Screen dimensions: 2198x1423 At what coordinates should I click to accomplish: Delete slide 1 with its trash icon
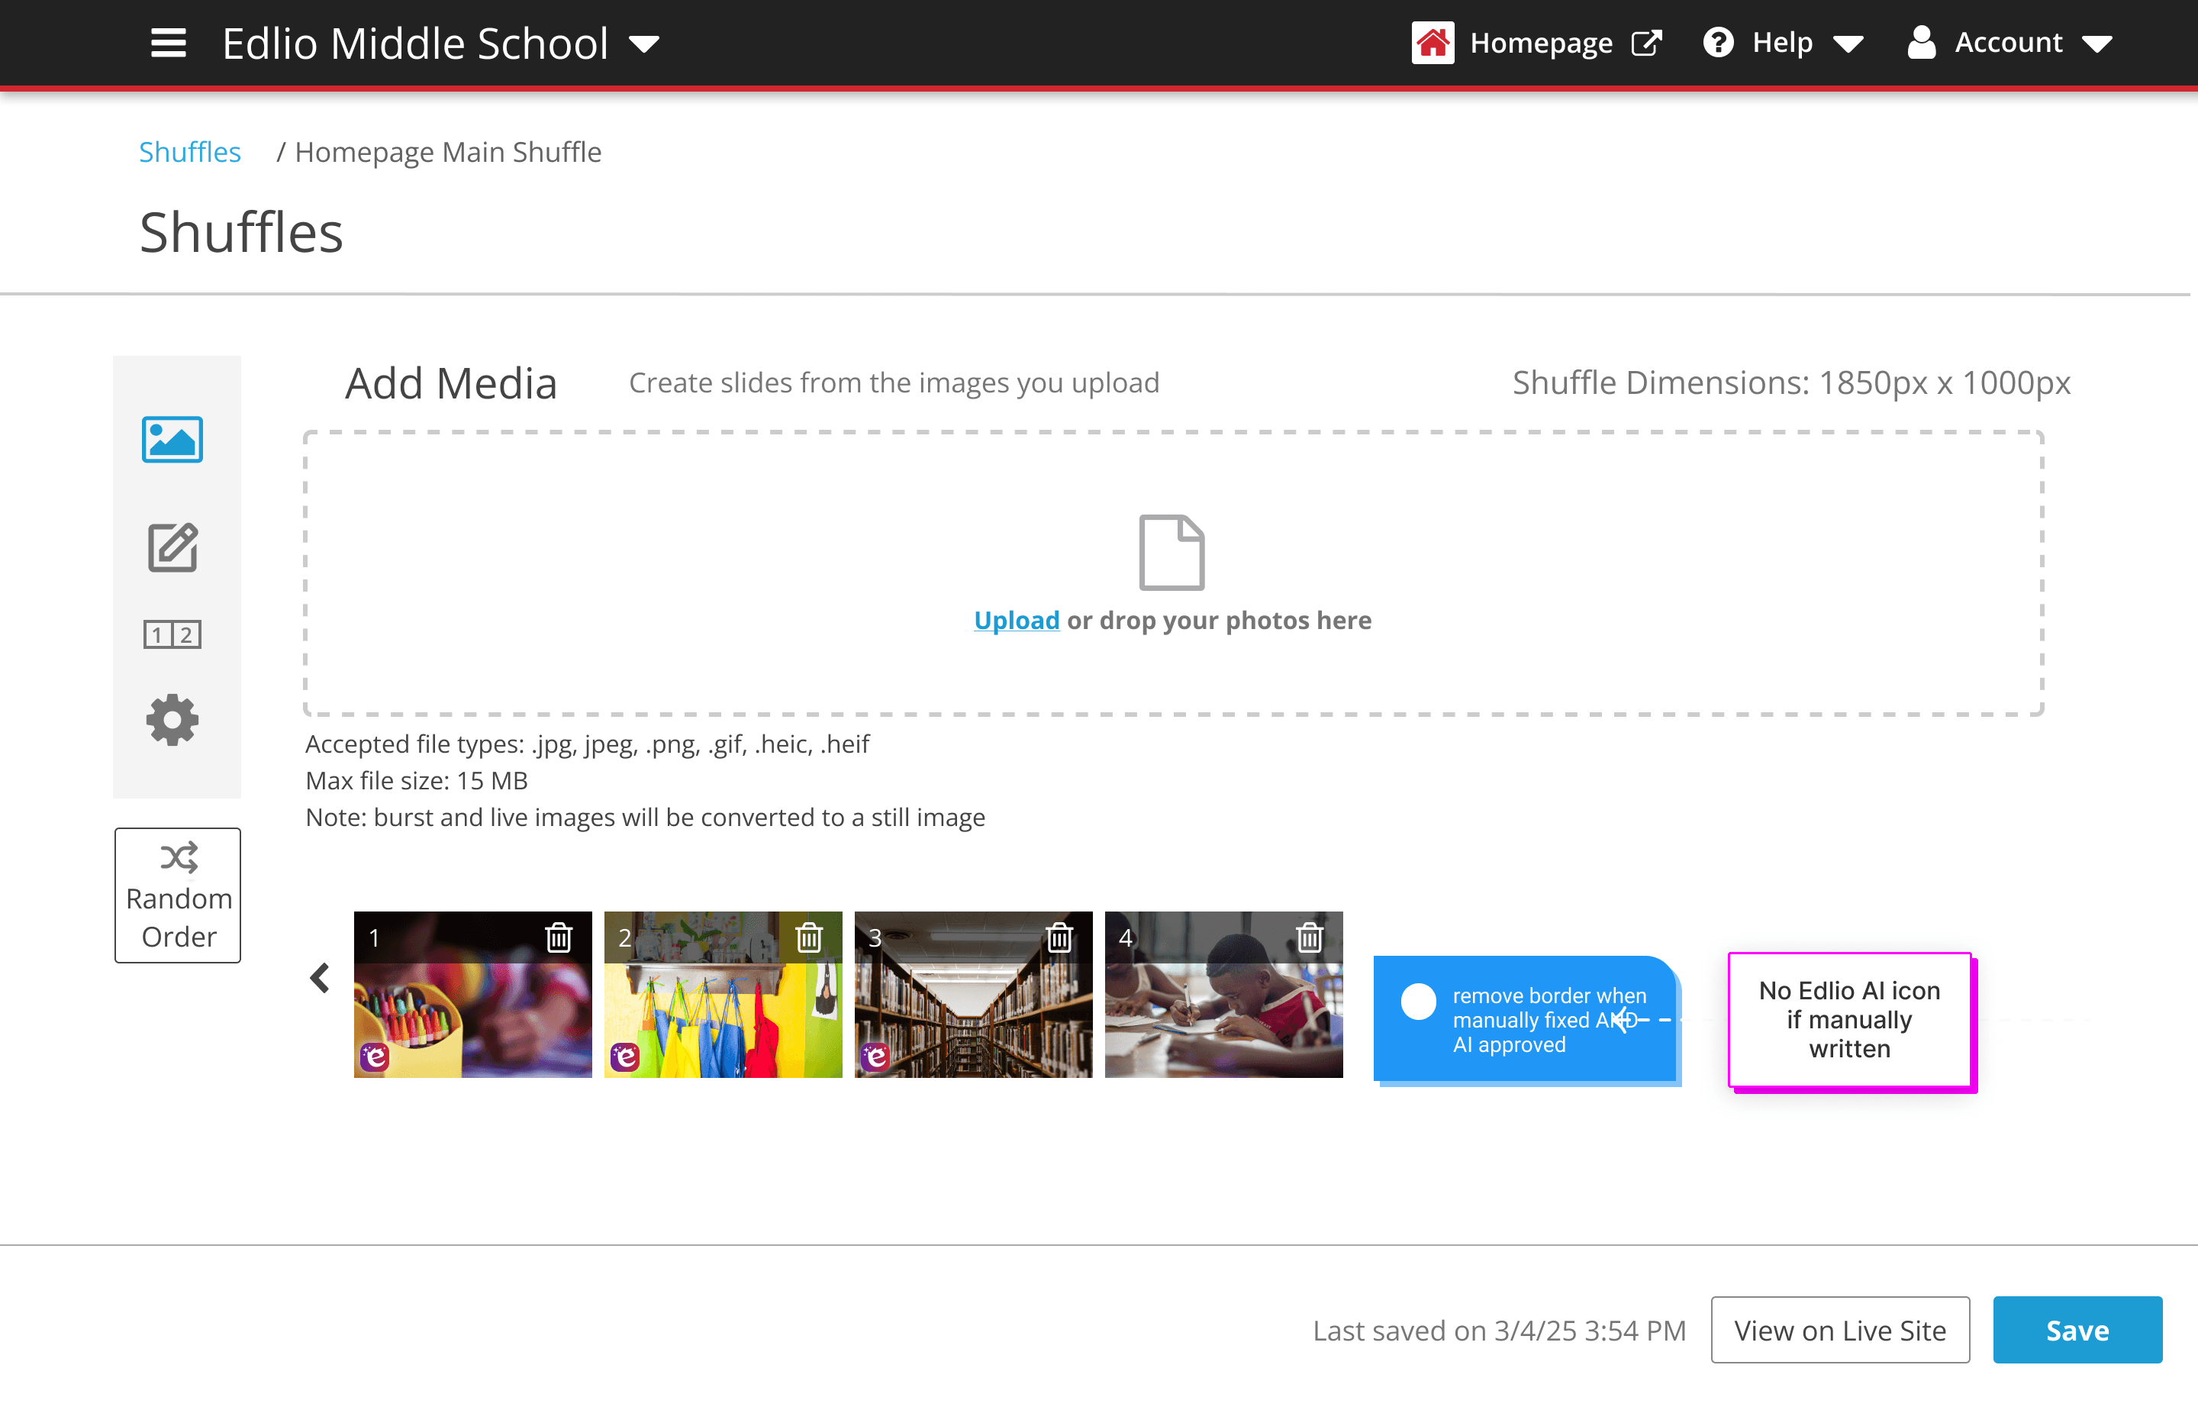click(x=559, y=938)
